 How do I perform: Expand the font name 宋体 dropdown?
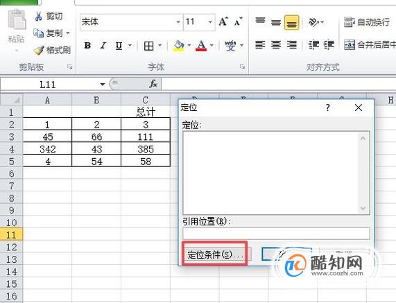tap(178, 22)
